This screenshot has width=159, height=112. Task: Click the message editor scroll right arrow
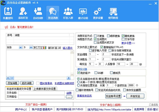coord(69,78)
